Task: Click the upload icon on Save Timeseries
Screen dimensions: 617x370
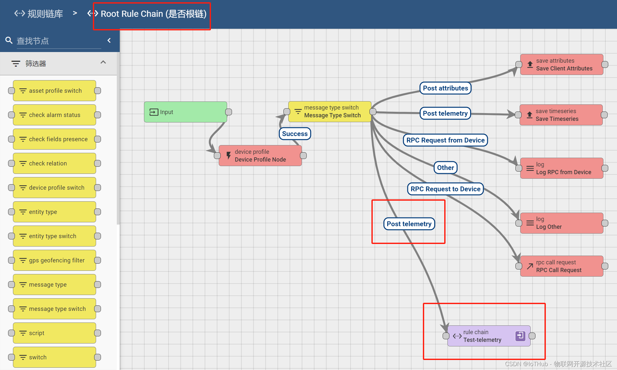Action: [x=529, y=115]
